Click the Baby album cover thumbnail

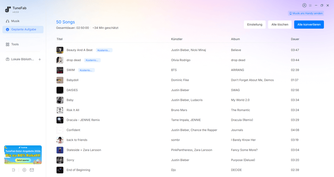[x=60, y=100]
